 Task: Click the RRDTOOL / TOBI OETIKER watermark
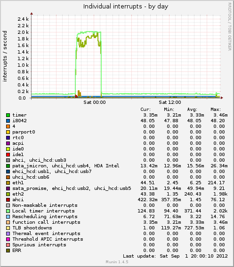click(230, 27)
